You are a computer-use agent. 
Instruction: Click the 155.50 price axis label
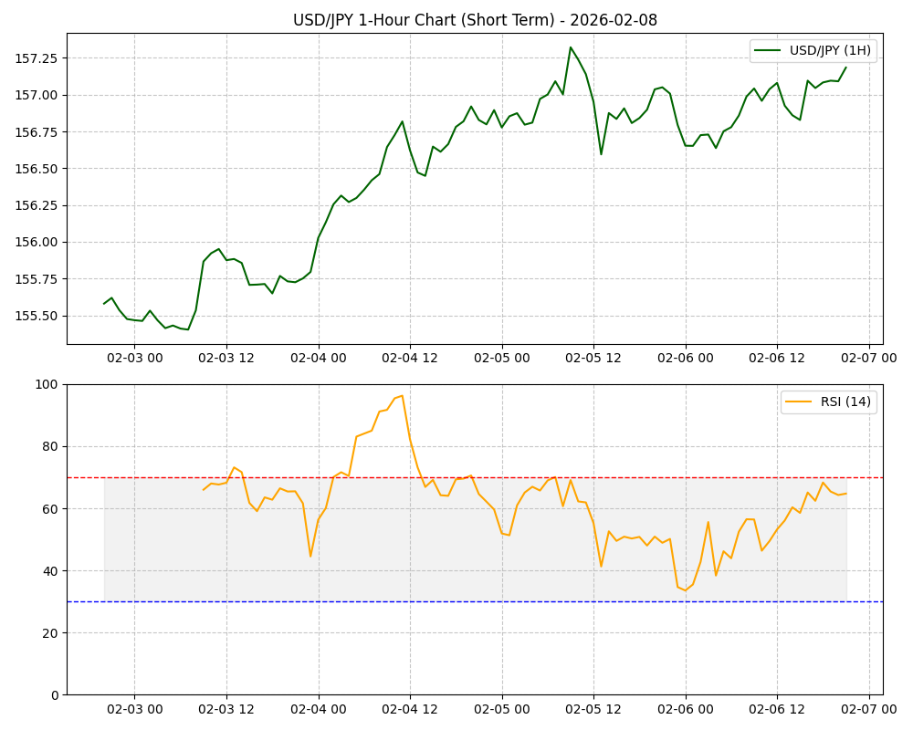click(38, 316)
